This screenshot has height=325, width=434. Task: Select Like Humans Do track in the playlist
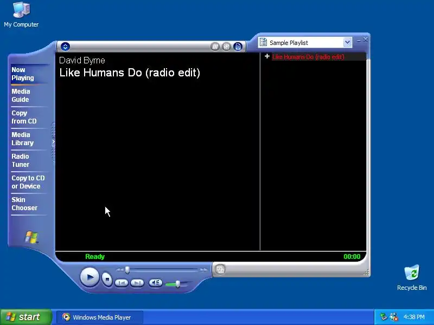point(308,57)
